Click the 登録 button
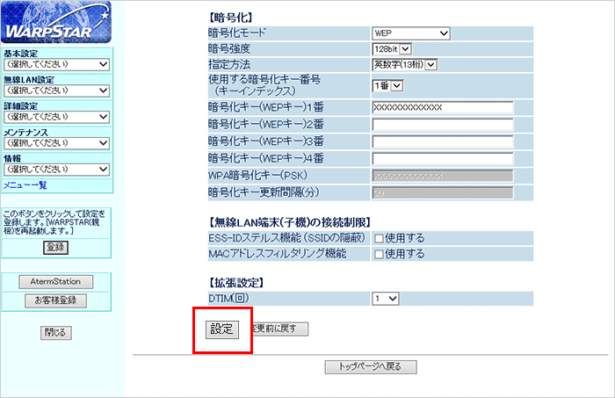615x398 pixels. pos(55,247)
